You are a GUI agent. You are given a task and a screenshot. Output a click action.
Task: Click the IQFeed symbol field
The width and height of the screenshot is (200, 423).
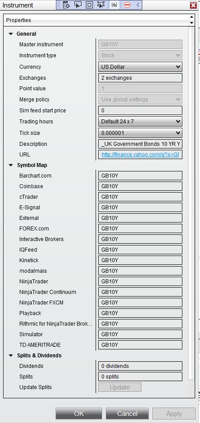pyautogui.click(x=140, y=249)
